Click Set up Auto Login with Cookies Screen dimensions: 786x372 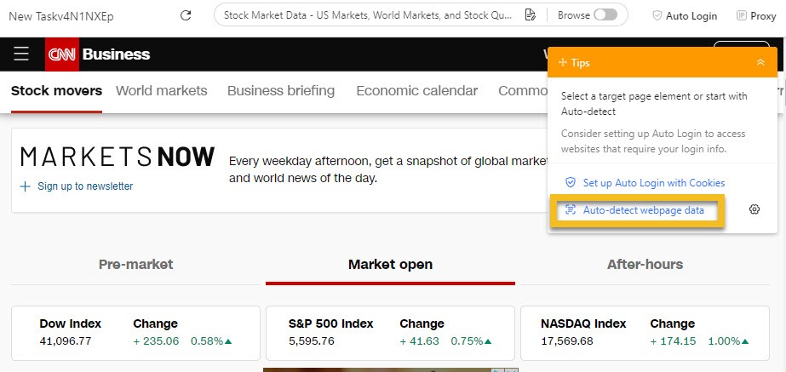[653, 183]
